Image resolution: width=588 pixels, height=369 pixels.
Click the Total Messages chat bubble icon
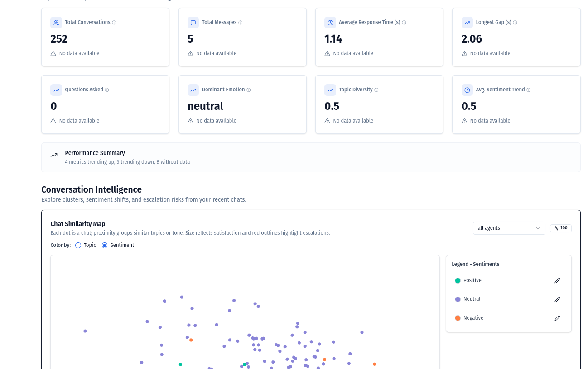point(193,22)
